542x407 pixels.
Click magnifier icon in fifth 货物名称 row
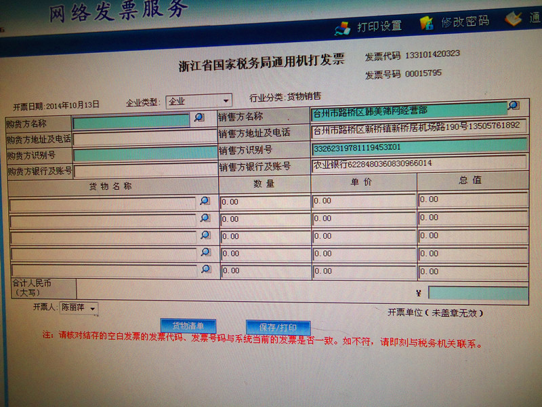206,269
